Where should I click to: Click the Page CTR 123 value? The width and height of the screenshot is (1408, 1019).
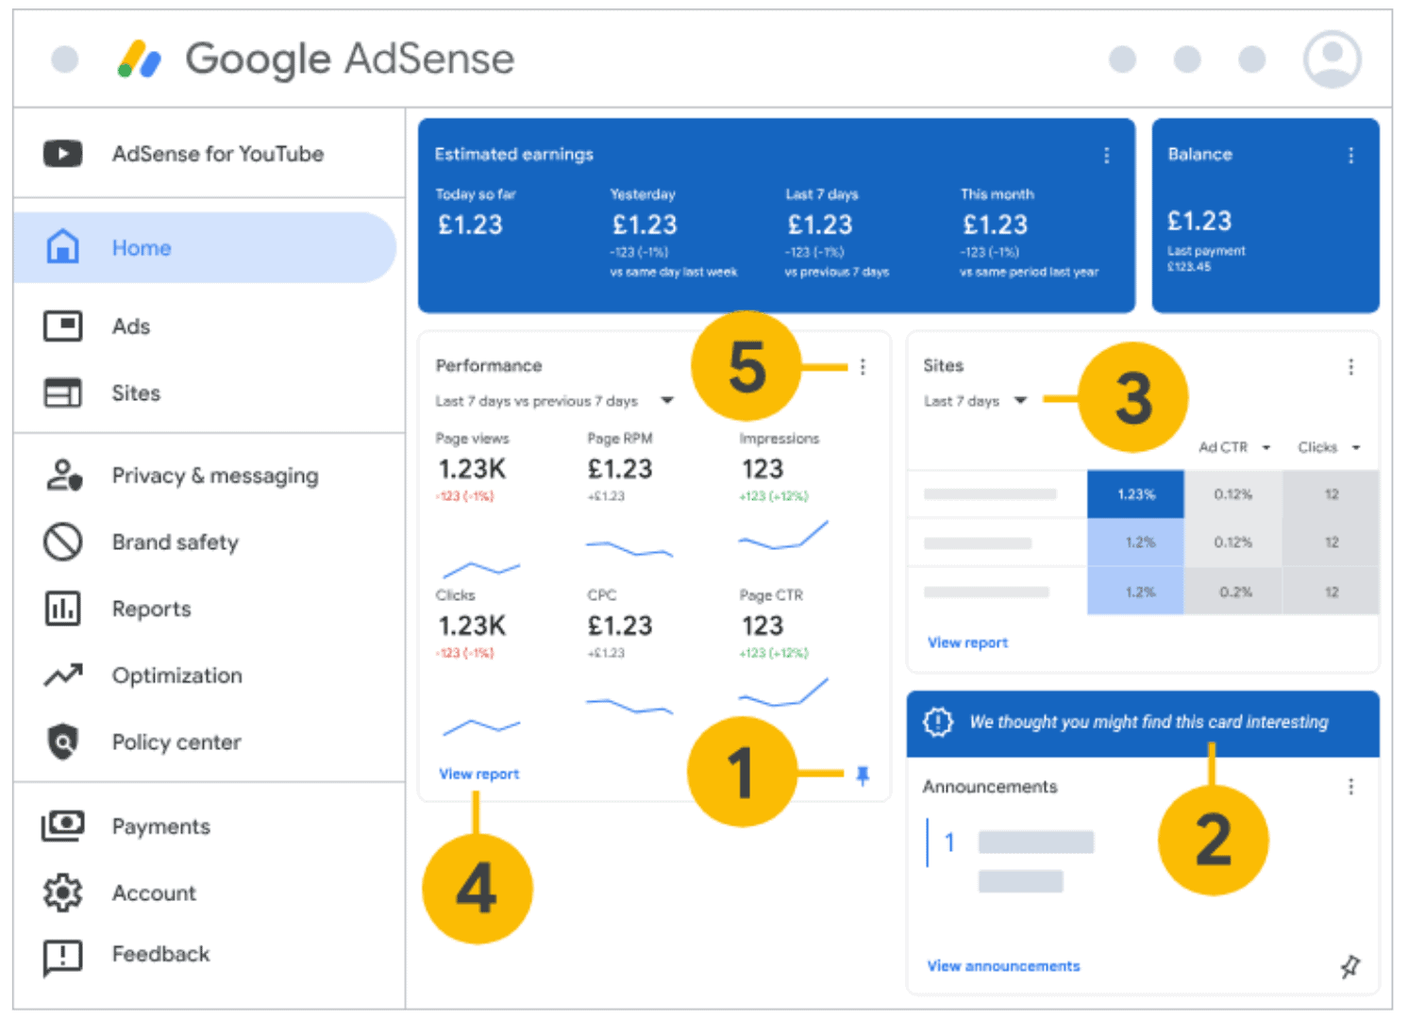pyautogui.click(x=763, y=626)
